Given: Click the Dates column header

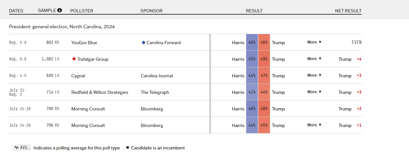Looking at the screenshot, I should 16,11.
